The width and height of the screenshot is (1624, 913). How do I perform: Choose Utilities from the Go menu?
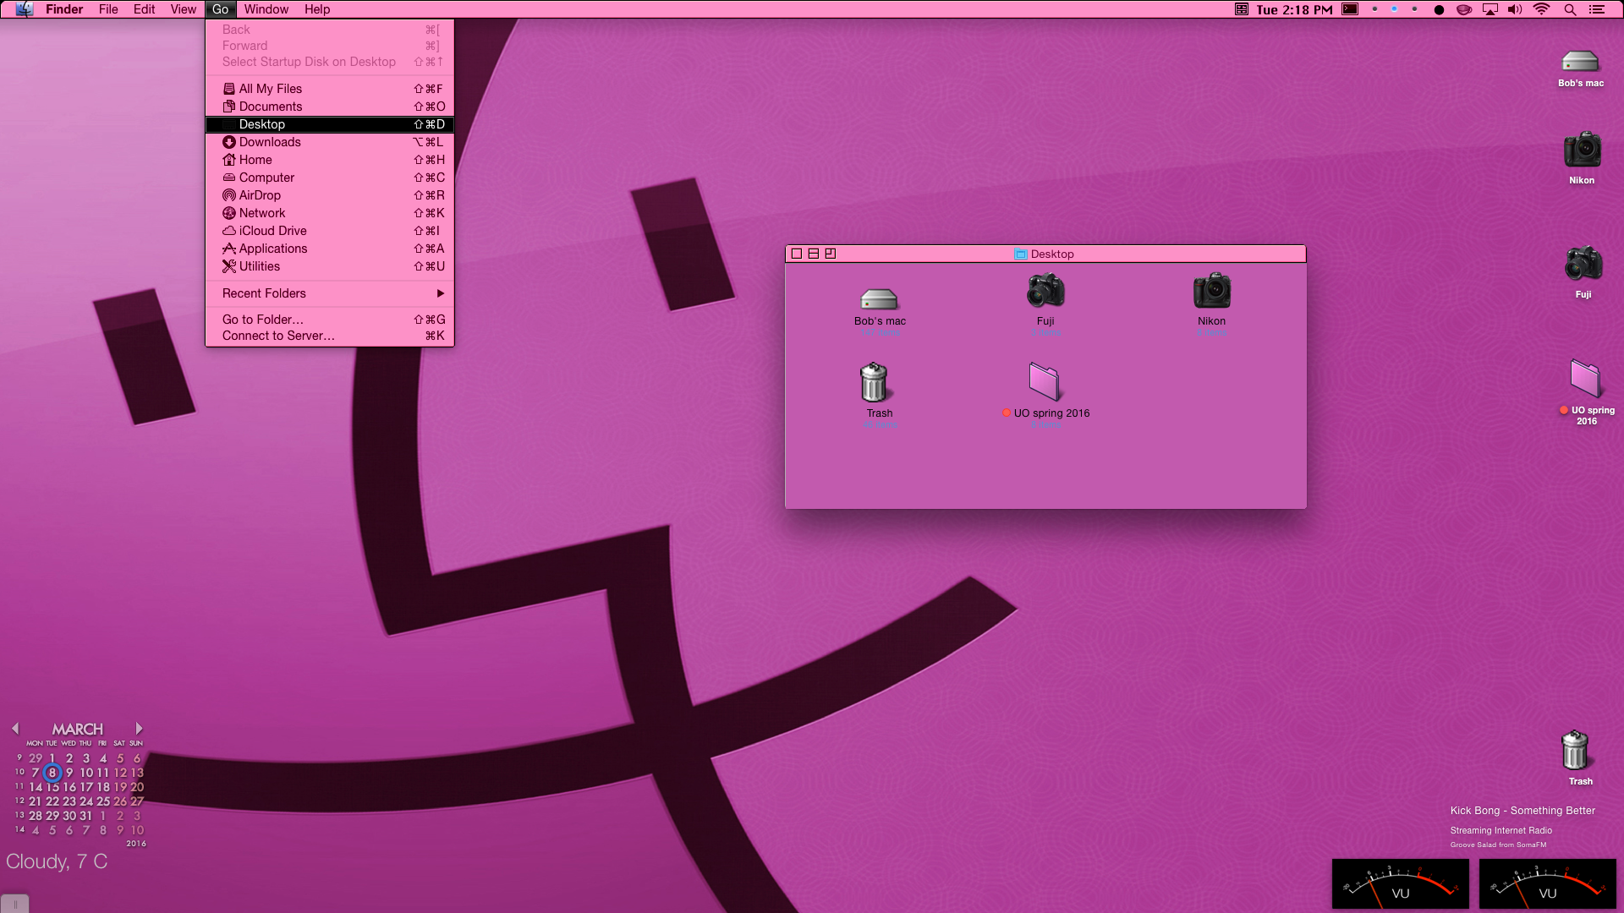(x=330, y=266)
